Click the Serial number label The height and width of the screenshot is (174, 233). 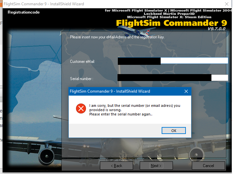point(82,79)
